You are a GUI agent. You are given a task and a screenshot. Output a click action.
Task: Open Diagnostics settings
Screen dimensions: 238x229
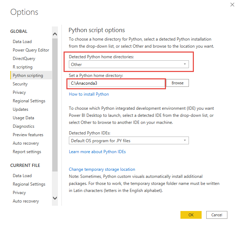tap(24, 126)
